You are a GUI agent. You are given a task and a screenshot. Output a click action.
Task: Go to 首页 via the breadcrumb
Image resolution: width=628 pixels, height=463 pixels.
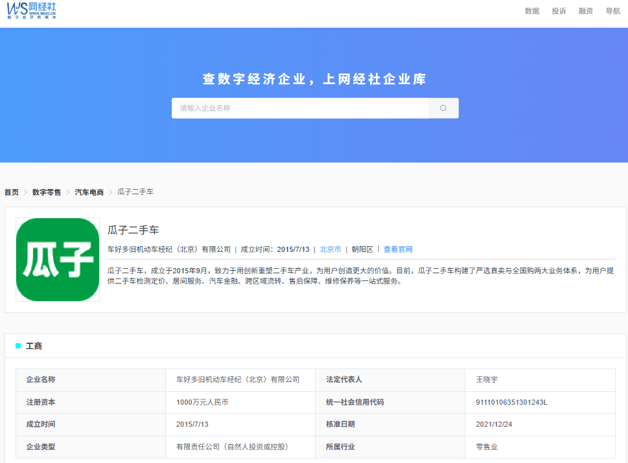coord(12,192)
